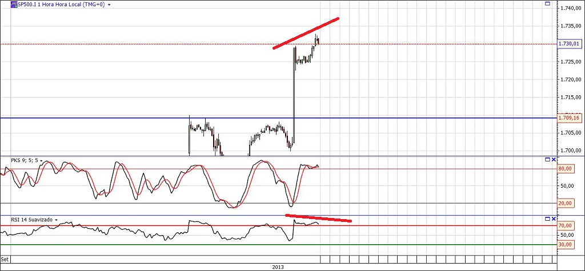
Task: Click the 80,00 level label in PKS
Action: pos(565,169)
